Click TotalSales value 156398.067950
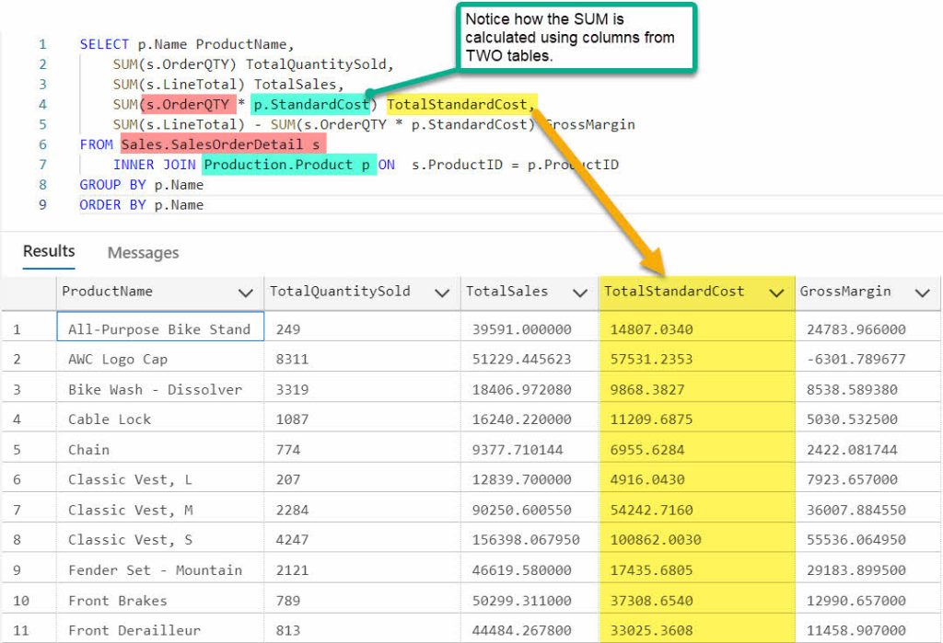Viewport: 943px width, 643px height. click(x=526, y=540)
